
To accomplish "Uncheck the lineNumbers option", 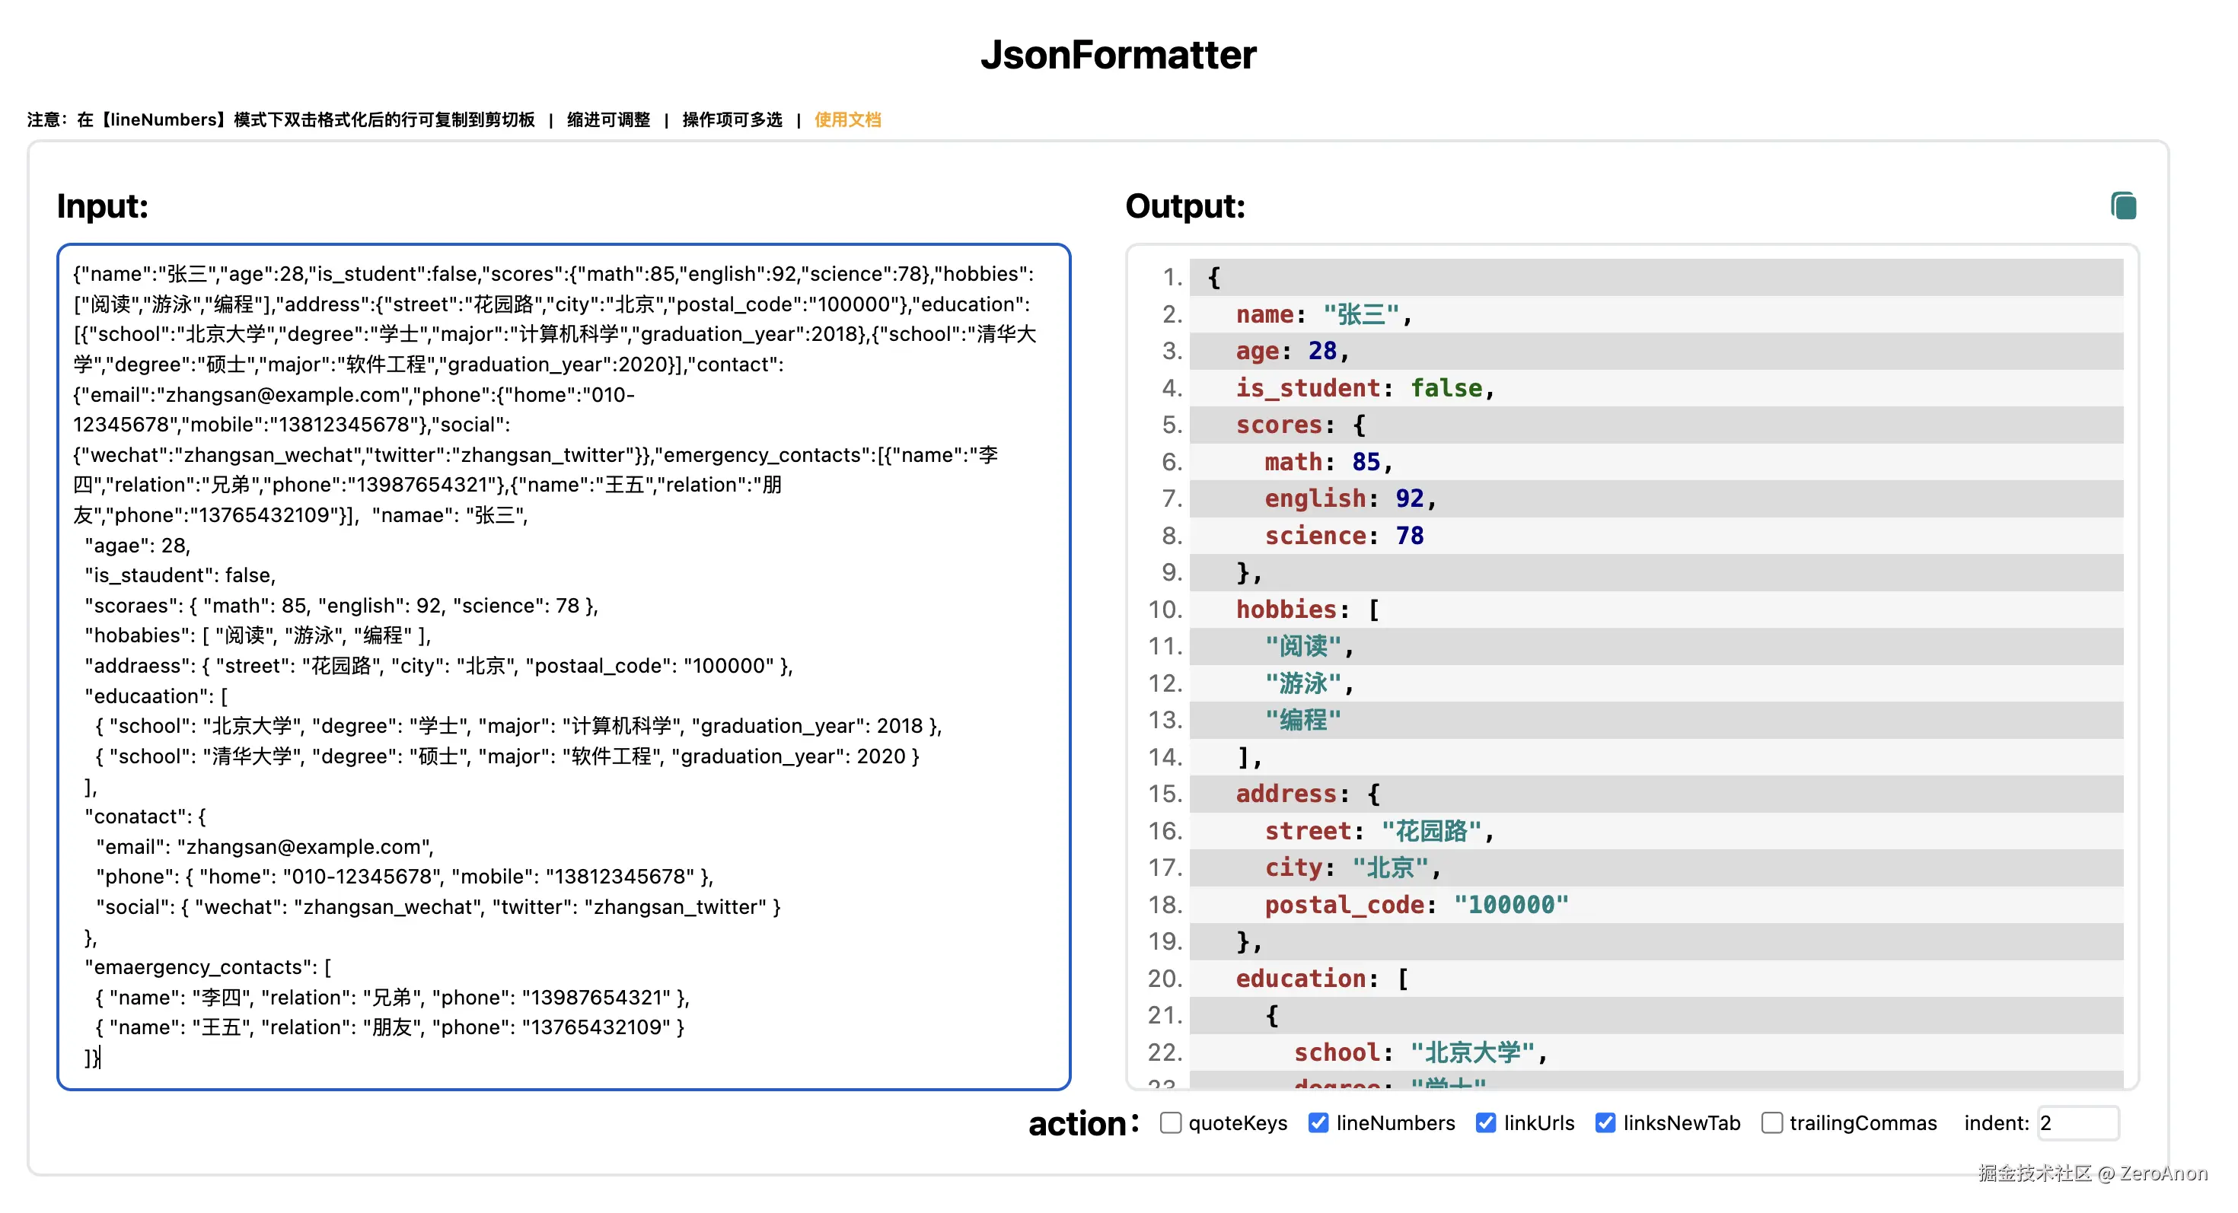I will coord(1318,1122).
